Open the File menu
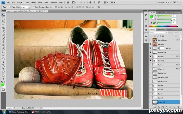 point(8,2)
